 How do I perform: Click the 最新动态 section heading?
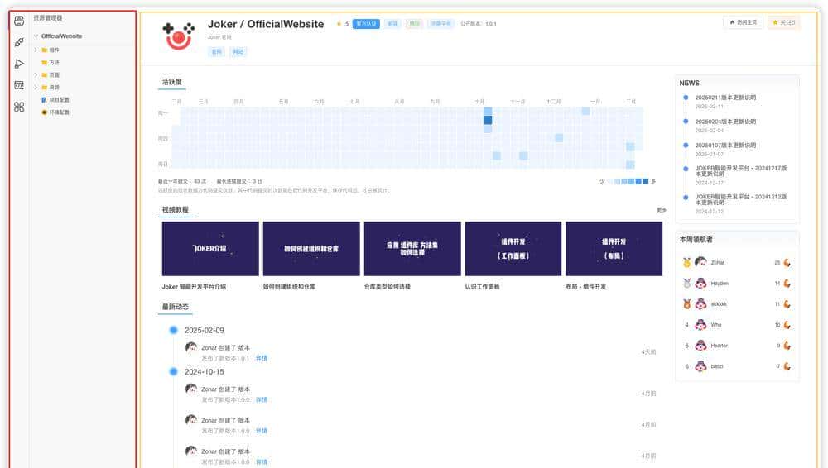[175, 307]
